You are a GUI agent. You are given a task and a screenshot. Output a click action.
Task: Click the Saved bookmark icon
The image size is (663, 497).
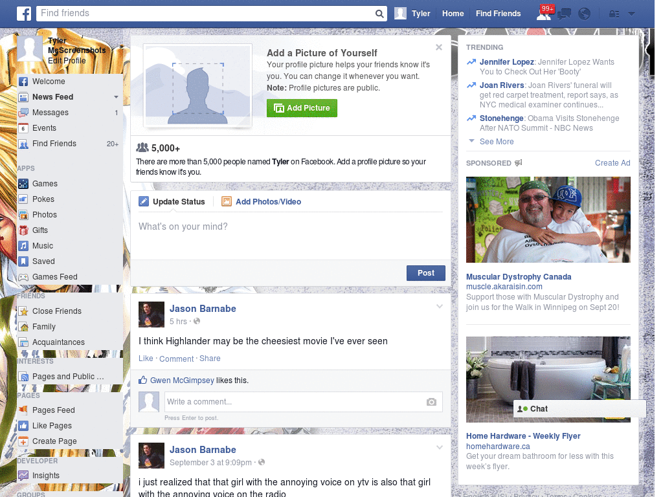(24, 261)
